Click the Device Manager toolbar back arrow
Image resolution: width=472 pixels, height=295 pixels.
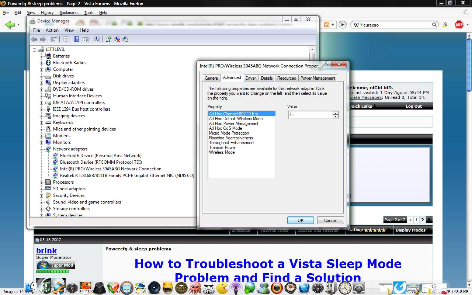[x=34, y=39]
